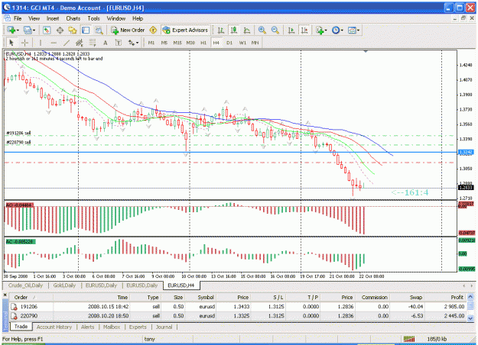The width and height of the screenshot is (478, 345).
Task: Switch timeframe to D1
Action: (229, 43)
